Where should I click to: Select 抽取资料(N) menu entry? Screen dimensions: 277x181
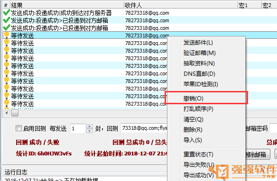pyautogui.click(x=199, y=63)
